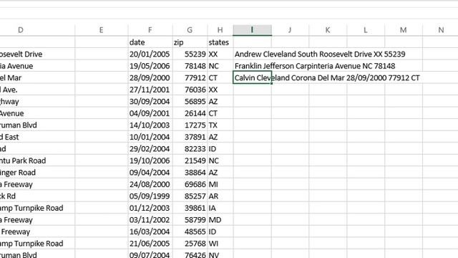Viewport: 458px width, 258px height.
Task: Select column F header
Action: 150,30
